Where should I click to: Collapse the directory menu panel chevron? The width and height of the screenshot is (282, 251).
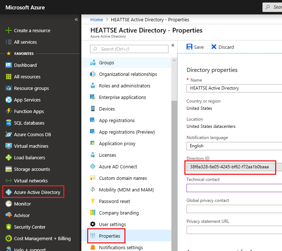coord(173,45)
